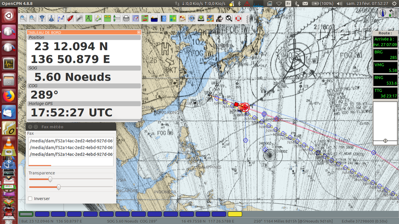Image resolution: width=399 pixels, height=224 pixels.
Task: Click the man overboard lifebuoy icon
Action: click(238, 18)
